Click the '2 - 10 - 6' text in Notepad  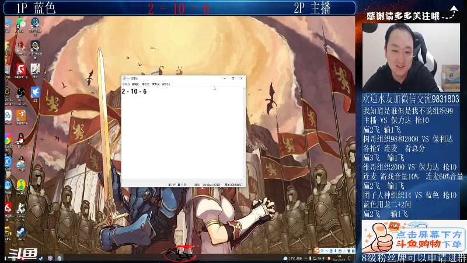point(134,92)
